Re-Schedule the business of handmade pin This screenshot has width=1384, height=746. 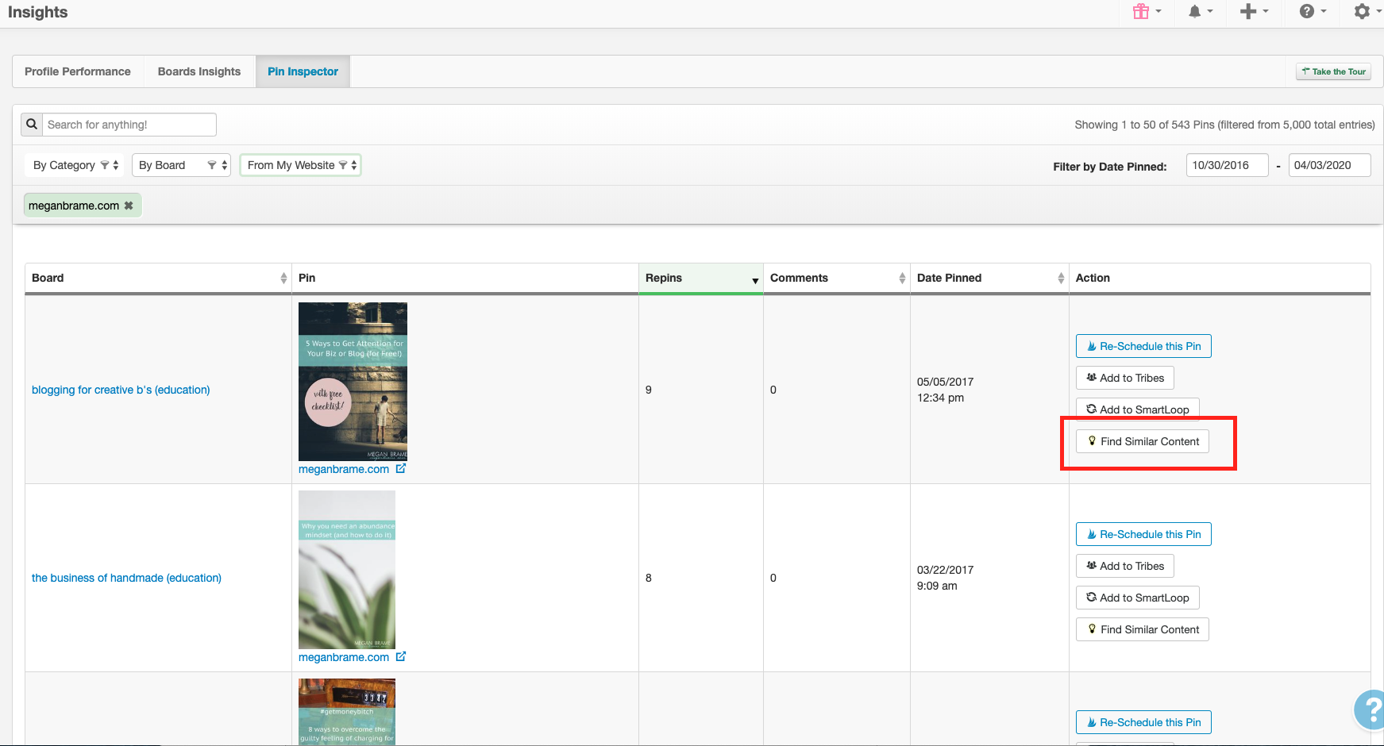[x=1143, y=534]
